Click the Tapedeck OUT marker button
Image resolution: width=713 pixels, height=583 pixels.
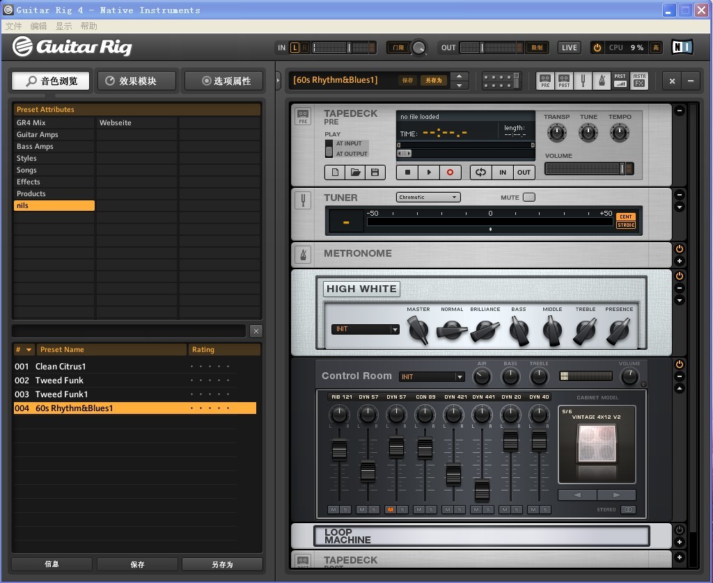coord(524,173)
